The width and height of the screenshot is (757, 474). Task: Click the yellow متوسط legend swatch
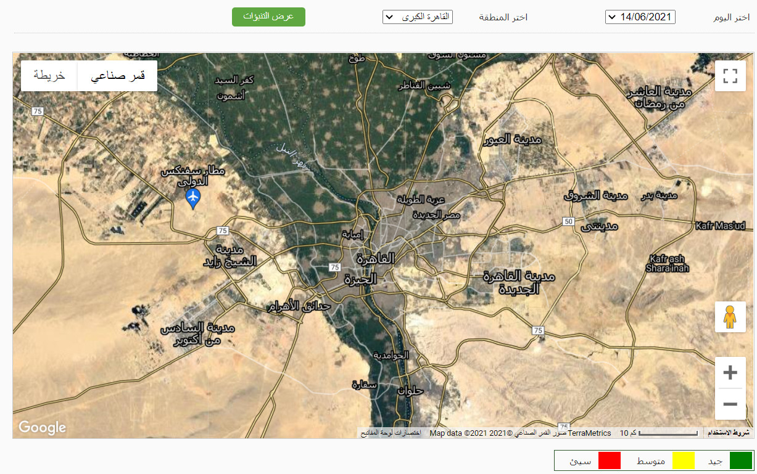coord(683,460)
